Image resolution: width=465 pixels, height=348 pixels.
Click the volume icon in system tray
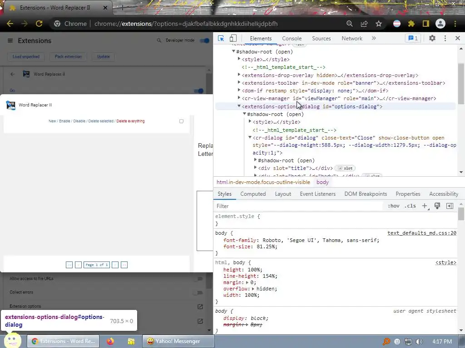pyautogui.click(x=419, y=342)
